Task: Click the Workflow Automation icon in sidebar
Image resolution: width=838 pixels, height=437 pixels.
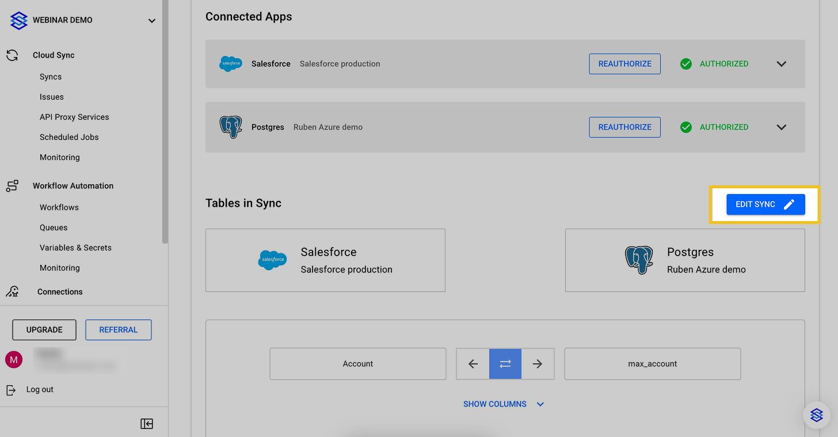Action: click(12, 186)
